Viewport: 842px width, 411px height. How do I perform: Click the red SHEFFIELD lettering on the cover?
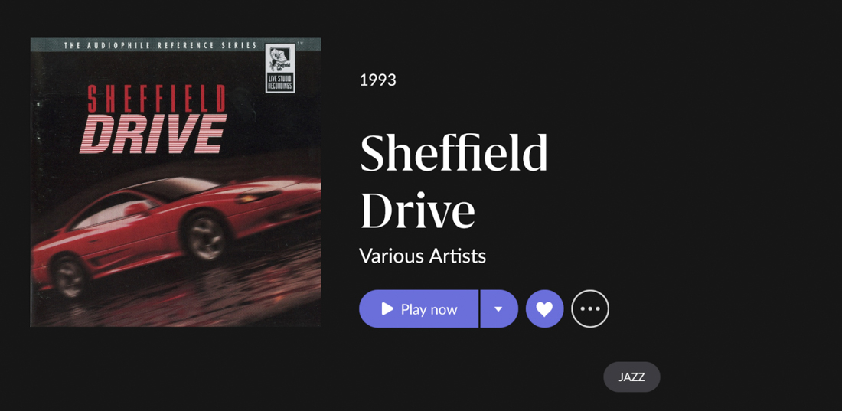[156, 99]
